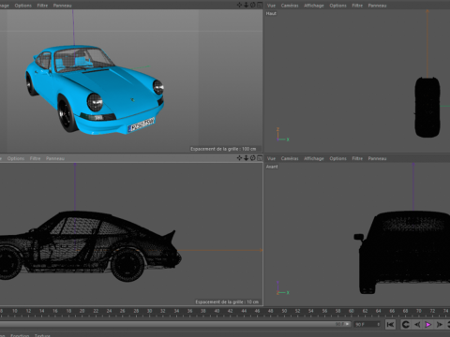Image resolution: width=450 pixels, height=337 pixels.
Task: Click frame 50 on the timeline ruler
Action: (x=284, y=311)
